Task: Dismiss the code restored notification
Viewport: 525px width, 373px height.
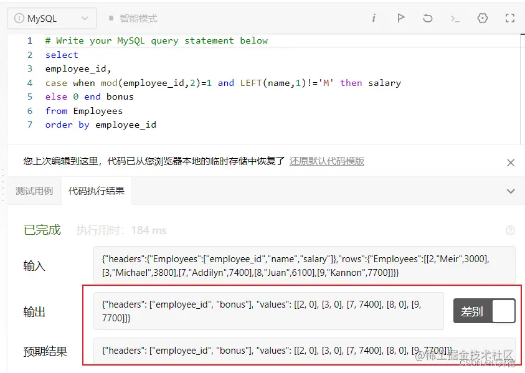Action: click(511, 163)
